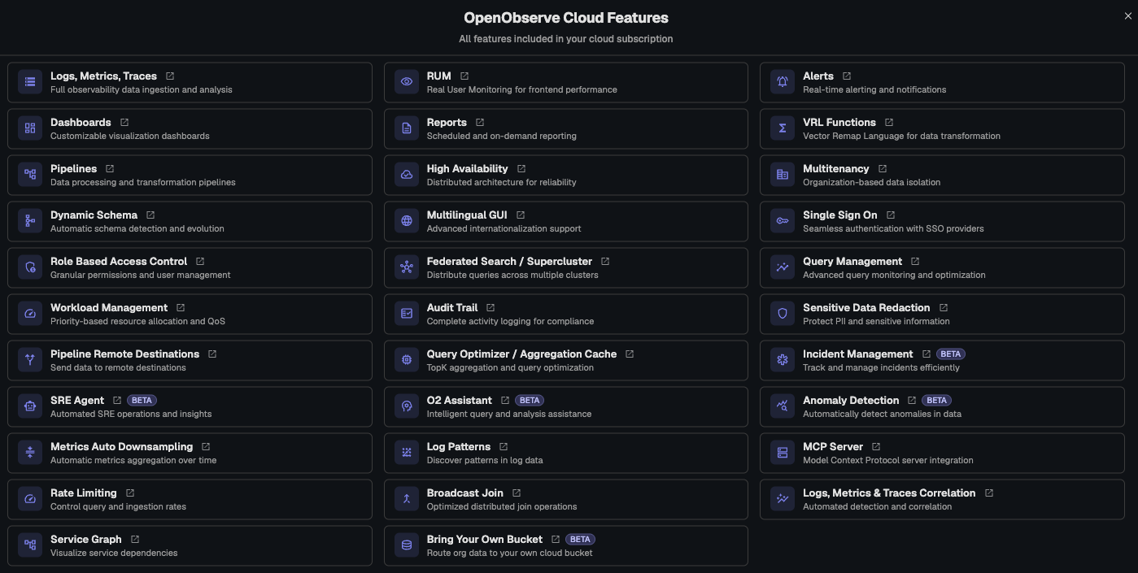Click the High Availability cloud icon
This screenshot has height=573, width=1138.
pos(407,175)
